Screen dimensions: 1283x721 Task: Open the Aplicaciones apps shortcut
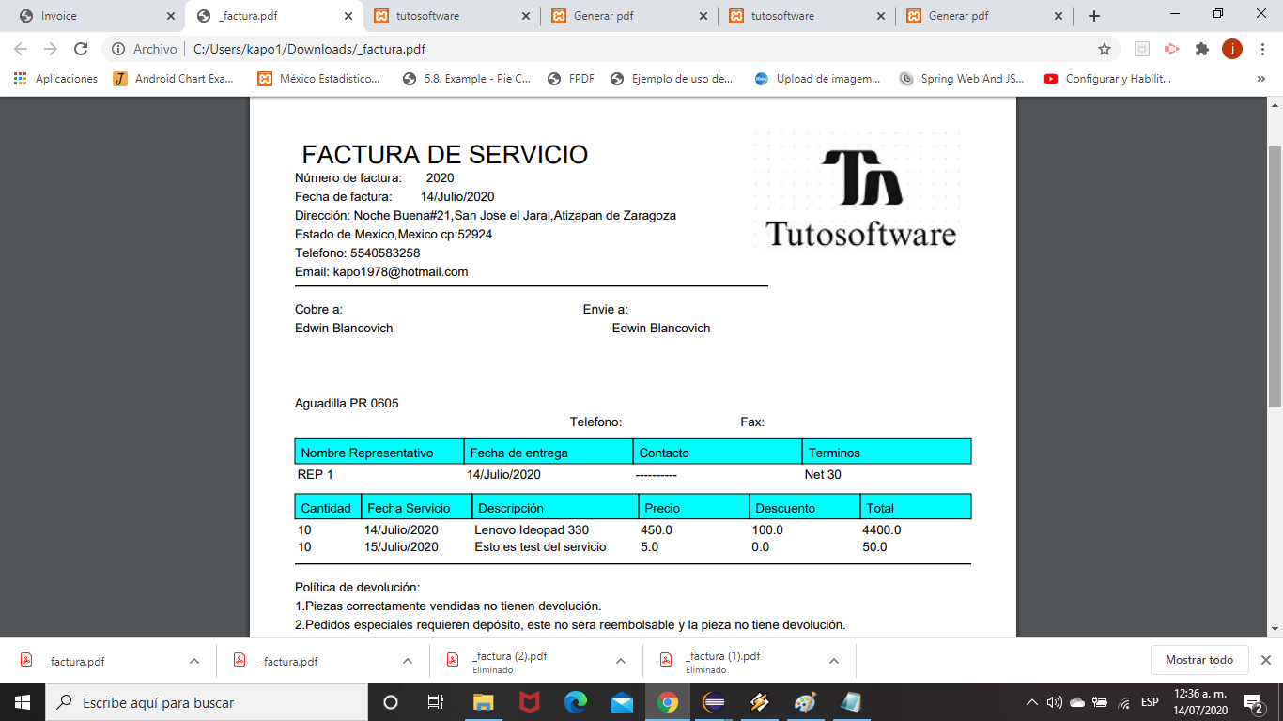coord(55,79)
